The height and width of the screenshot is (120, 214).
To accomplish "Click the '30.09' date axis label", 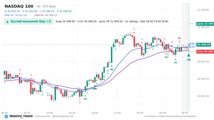I will click(185, 113).
